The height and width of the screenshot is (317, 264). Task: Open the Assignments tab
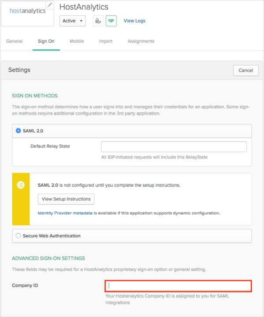click(141, 41)
